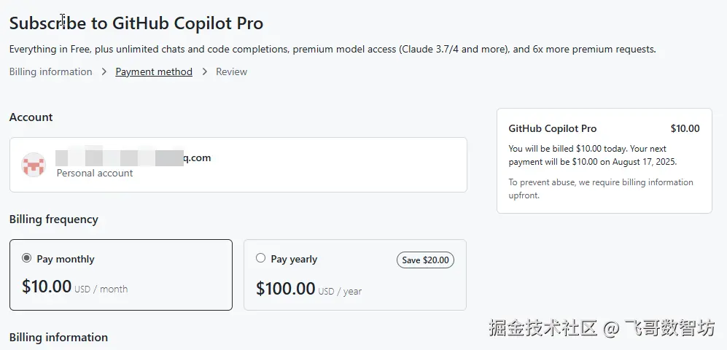Click GitHub Copilot Pro title in summary card
Viewport: 727px width, 350px height.
pyautogui.click(x=553, y=129)
